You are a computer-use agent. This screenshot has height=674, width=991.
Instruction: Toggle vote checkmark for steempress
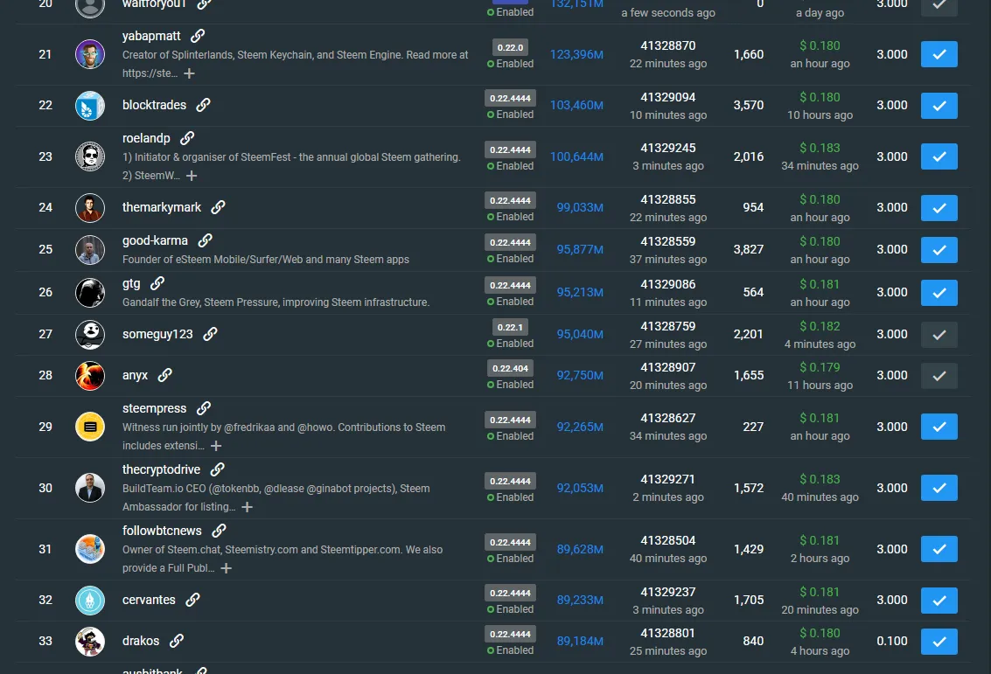(x=939, y=427)
